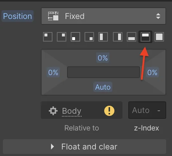Select the top-right position preset icon

point(62,37)
